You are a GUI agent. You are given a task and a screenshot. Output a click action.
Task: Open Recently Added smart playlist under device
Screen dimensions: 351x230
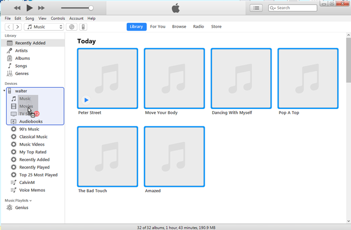pyautogui.click(x=34, y=159)
